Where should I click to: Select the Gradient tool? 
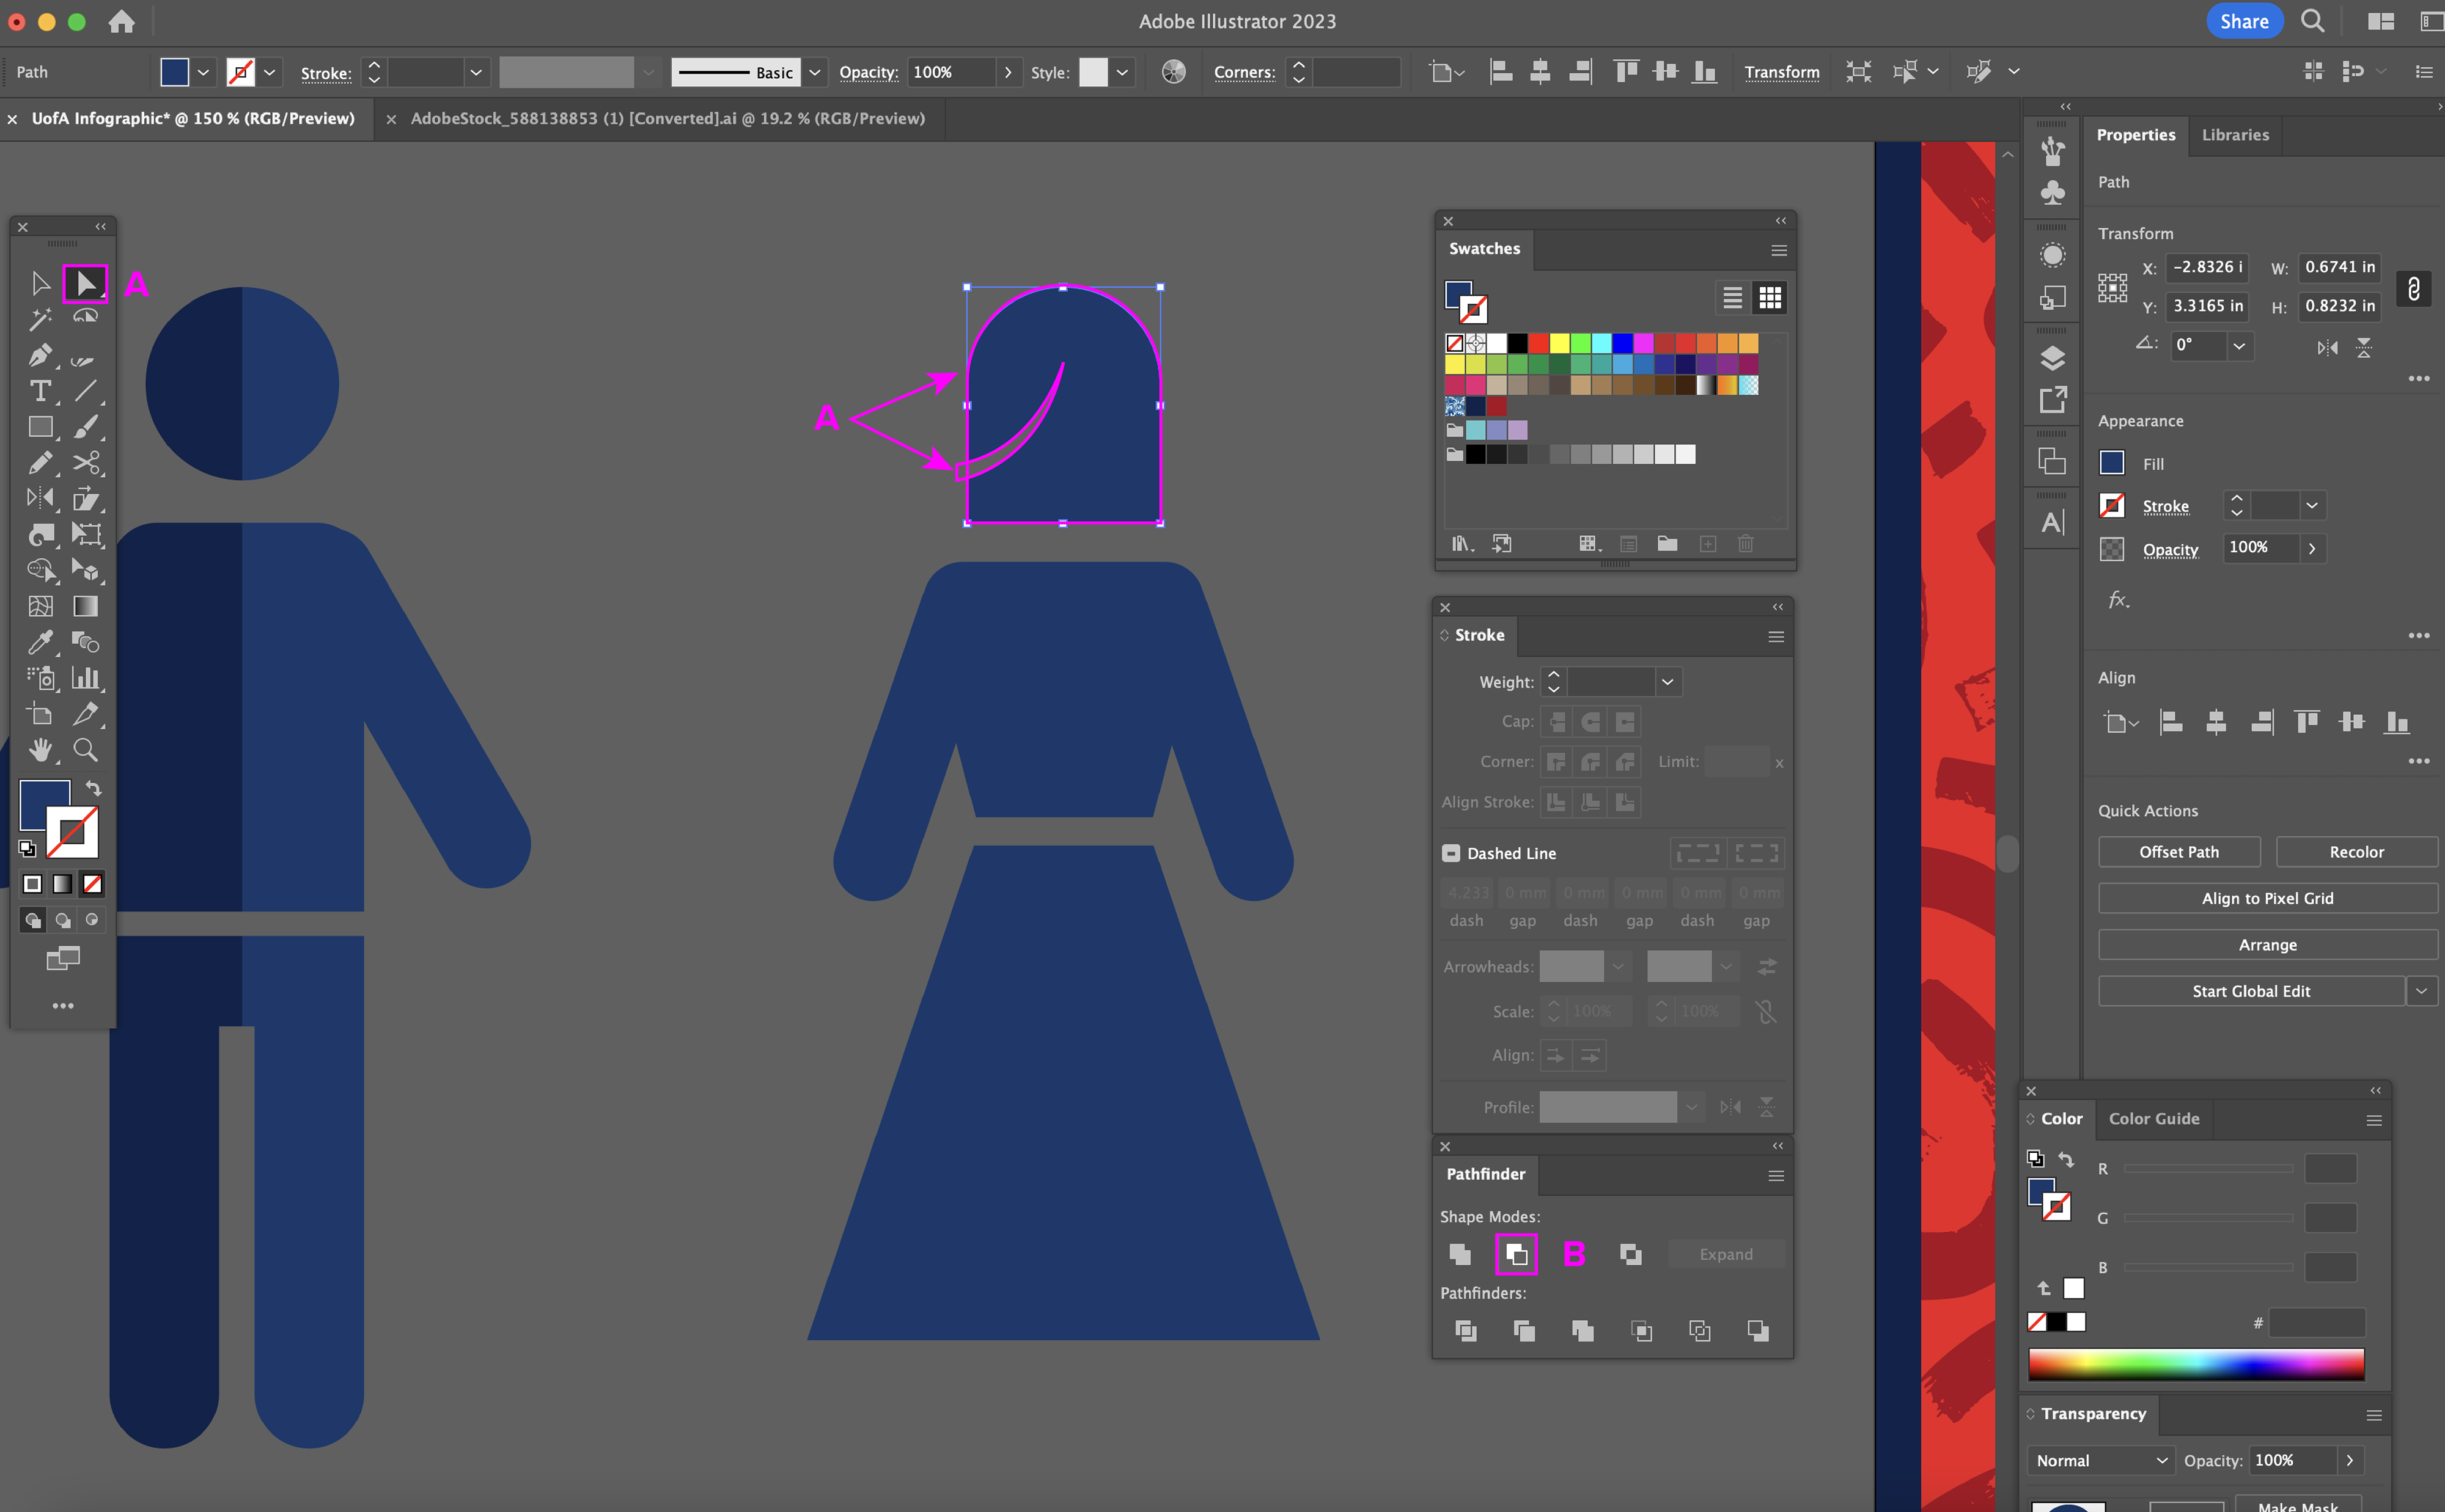85,606
